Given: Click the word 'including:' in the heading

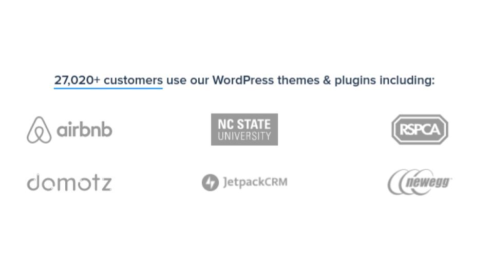Looking at the screenshot, I should 407,81.
